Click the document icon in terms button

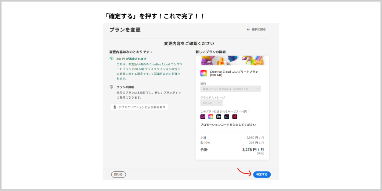click(x=115, y=107)
